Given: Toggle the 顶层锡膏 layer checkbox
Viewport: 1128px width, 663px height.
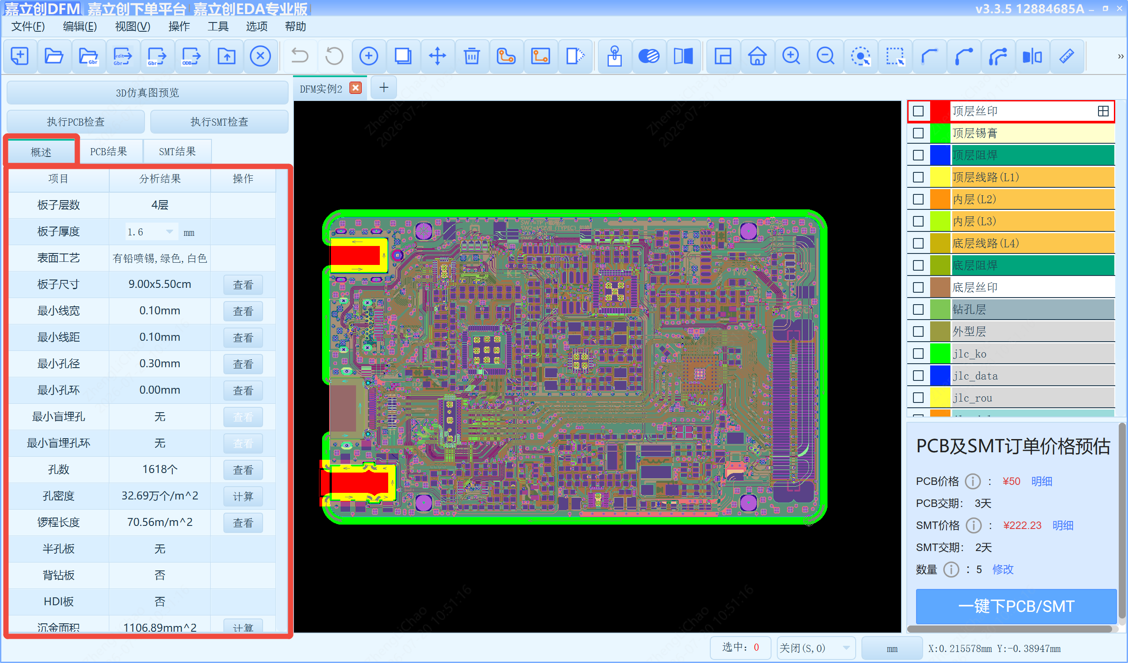Looking at the screenshot, I should pyautogui.click(x=918, y=134).
